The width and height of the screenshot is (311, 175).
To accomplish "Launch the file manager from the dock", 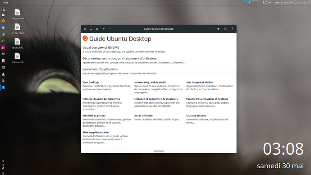I will coord(3,15).
